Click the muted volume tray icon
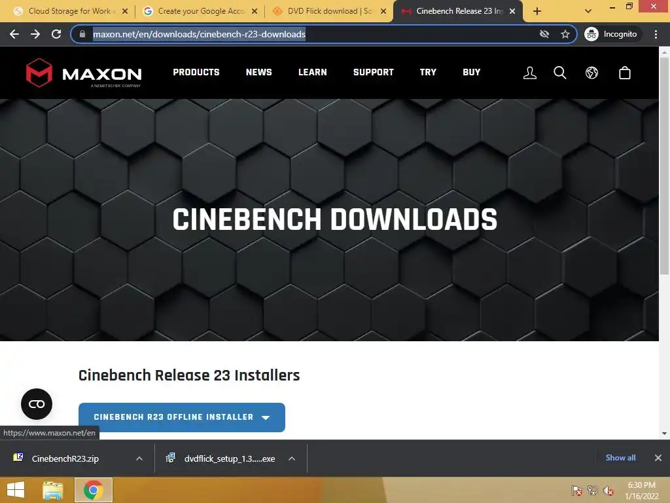Image resolution: width=670 pixels, height=503 pixels. click(x=608, y=491)
